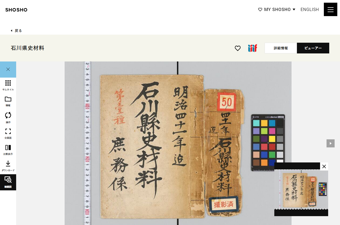Open the hamburger menu

[331, 9]
